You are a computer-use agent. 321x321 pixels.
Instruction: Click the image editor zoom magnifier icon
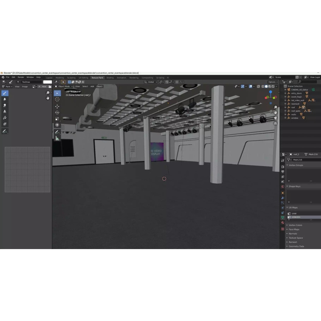tap(48, 93)
